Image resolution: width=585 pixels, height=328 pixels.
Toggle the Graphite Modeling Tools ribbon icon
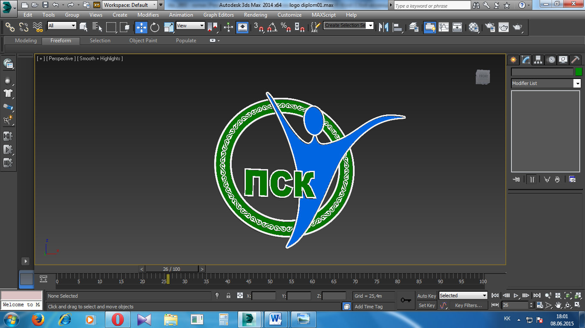click(x=430, y=27)
